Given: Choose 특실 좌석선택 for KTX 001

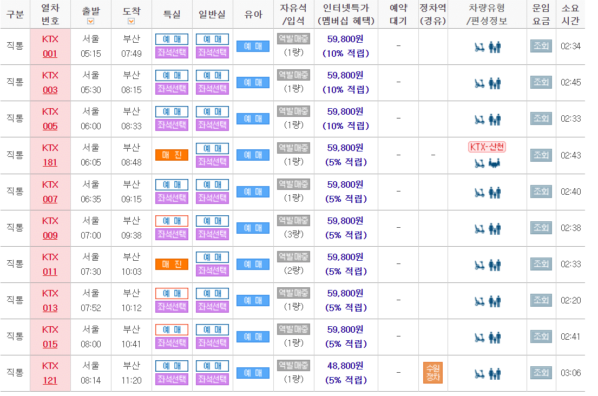Looking at the screenshot, I should coord(172,52).
